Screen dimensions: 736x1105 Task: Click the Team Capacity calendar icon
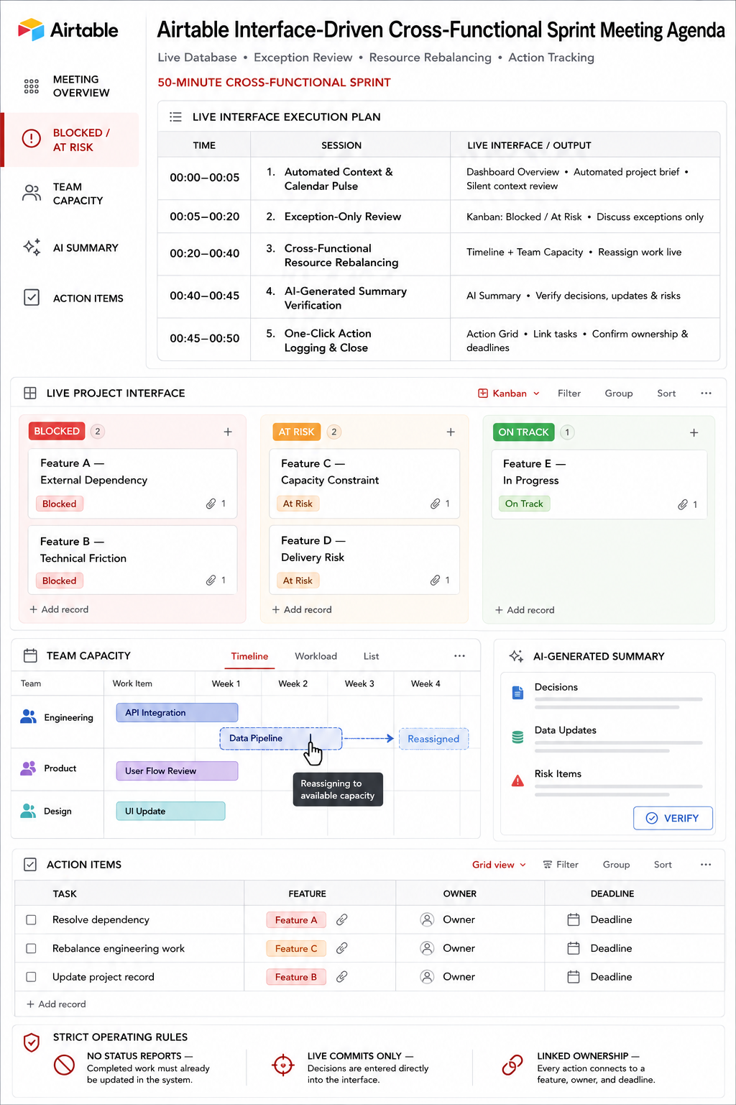tap(30, 655)
